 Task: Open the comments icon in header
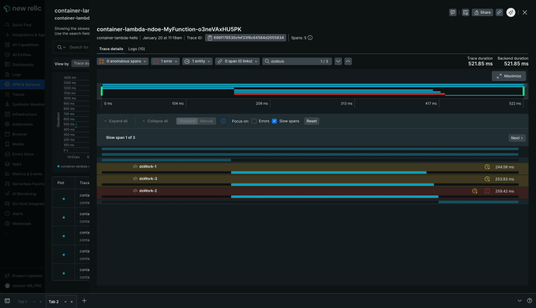[x=453, y=12]
